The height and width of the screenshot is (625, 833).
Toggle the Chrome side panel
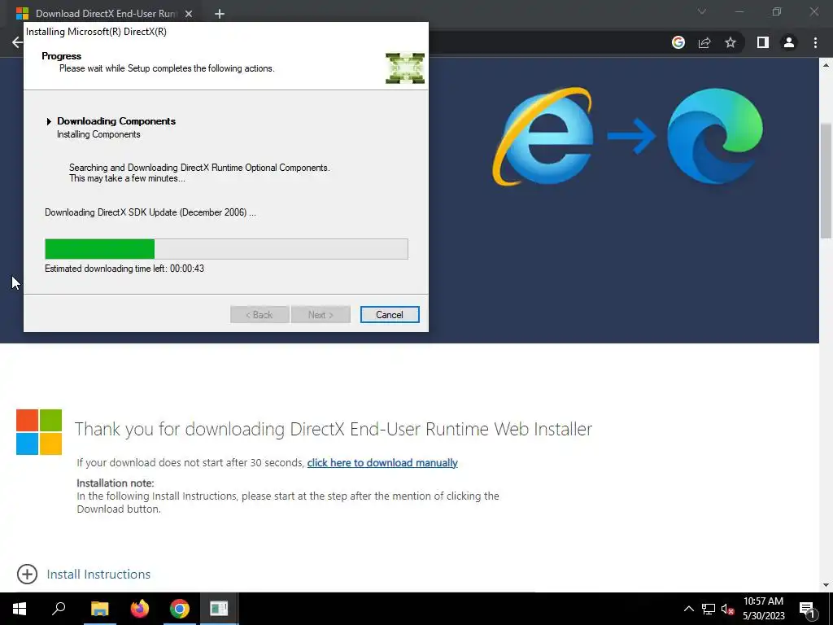point(763,42)
